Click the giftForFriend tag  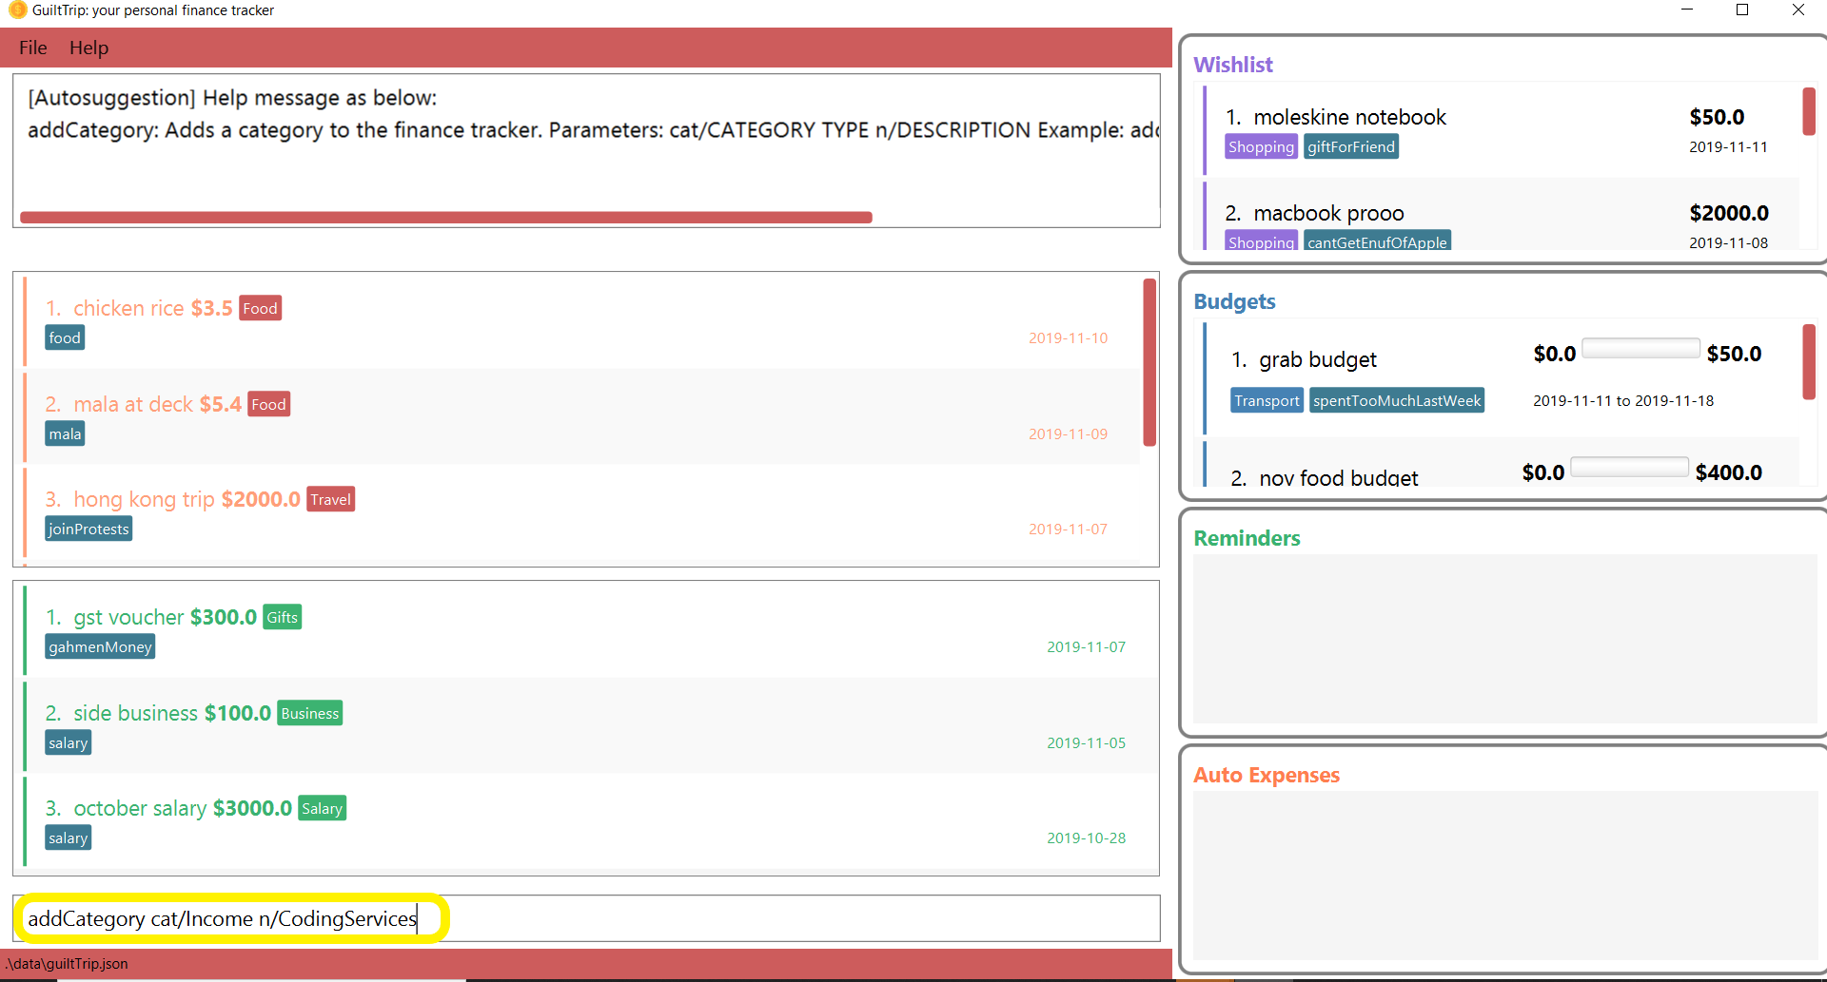[1350, 146]
